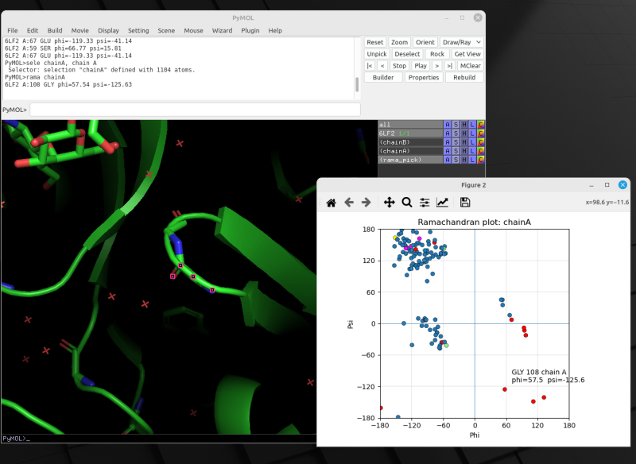Open Configure subplots sliders in Figure 2
The image size is (636, 464).
(x=425, y=203)
